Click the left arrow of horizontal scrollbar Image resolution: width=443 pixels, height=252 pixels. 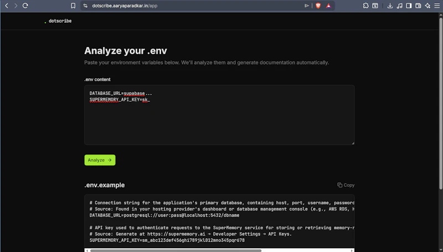(x=87, y=250)
